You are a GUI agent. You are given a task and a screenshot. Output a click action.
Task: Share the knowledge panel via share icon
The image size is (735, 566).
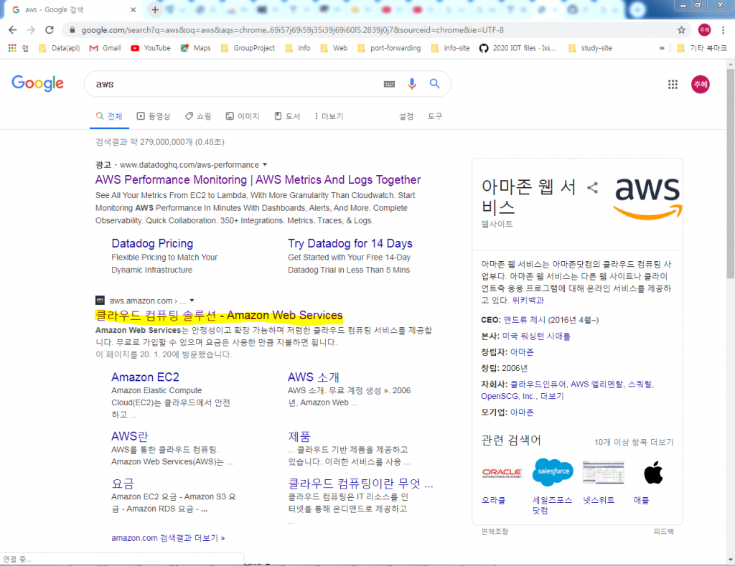pyautogui.click(x=592, y=188)
